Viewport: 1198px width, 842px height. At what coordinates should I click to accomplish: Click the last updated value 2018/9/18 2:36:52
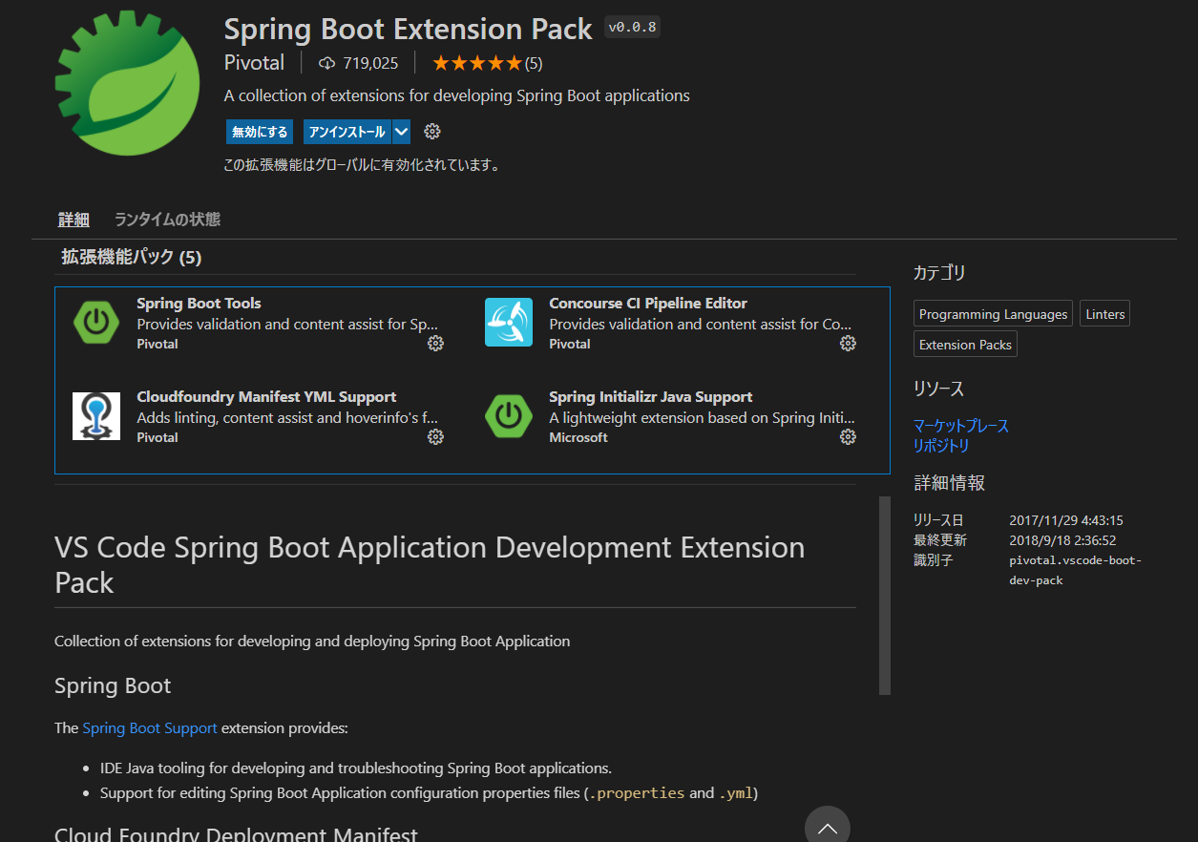[1062, 540]
